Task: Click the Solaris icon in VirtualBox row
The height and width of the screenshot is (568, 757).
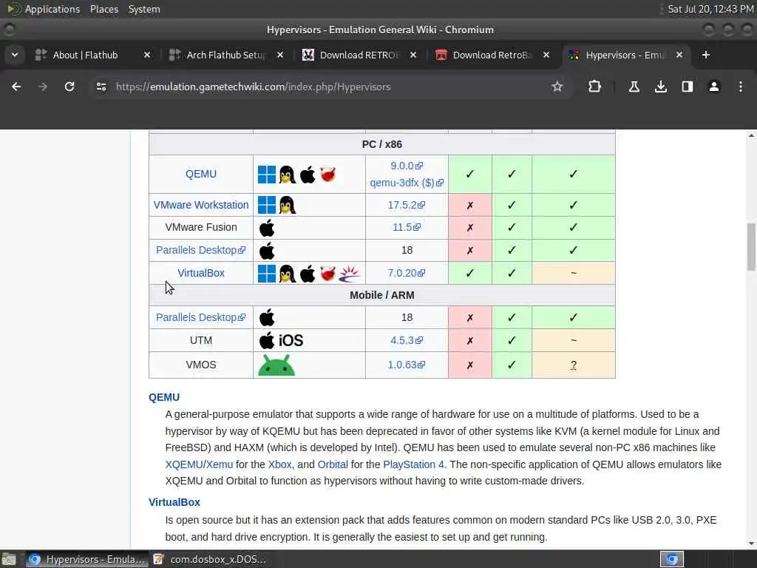Action: [350, 274]
